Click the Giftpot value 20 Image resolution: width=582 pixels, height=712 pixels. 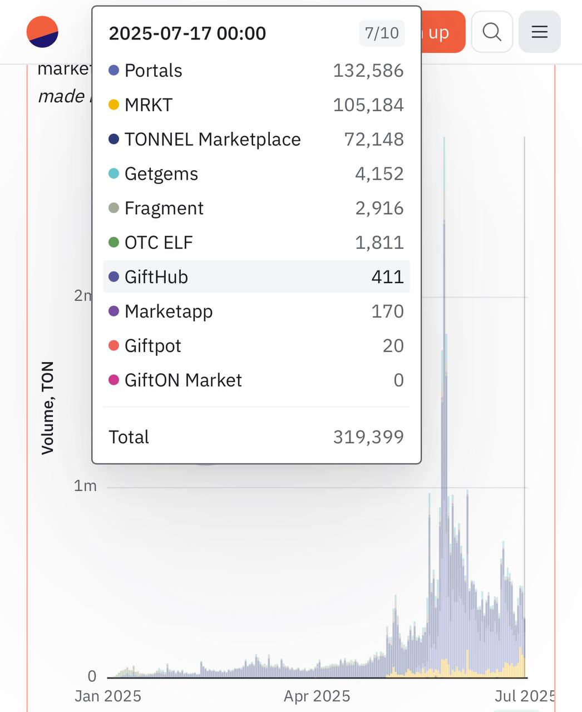click(393, 346)
